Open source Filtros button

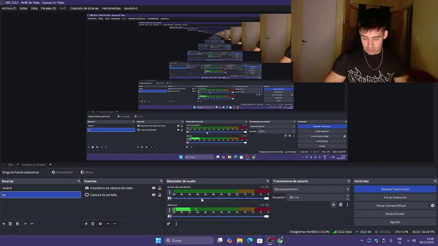click(87, 172)
